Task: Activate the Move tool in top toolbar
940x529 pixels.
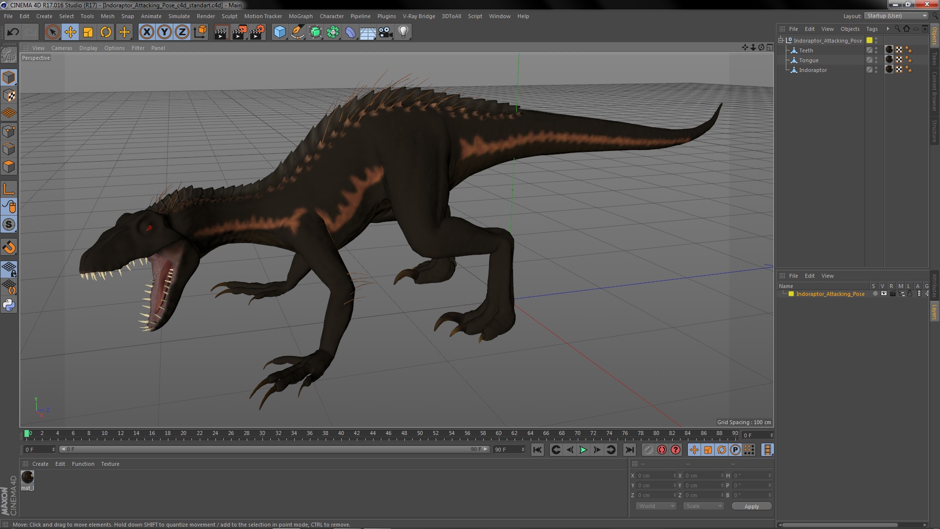Action: [x=70, y=32]
